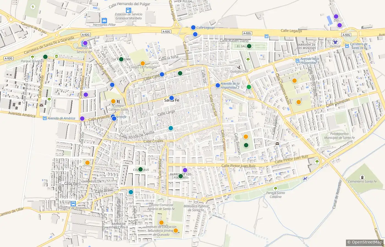Click the fuel station icon at Granasol Maribelo
Image resolution: width=385 pixels, height=247 pixels.
129,10
